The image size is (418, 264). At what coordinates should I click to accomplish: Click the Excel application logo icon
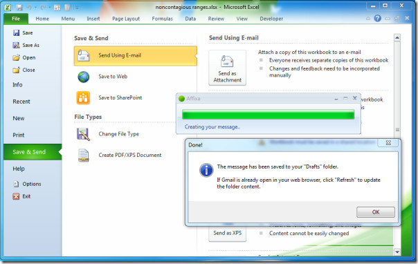point(8,7)
